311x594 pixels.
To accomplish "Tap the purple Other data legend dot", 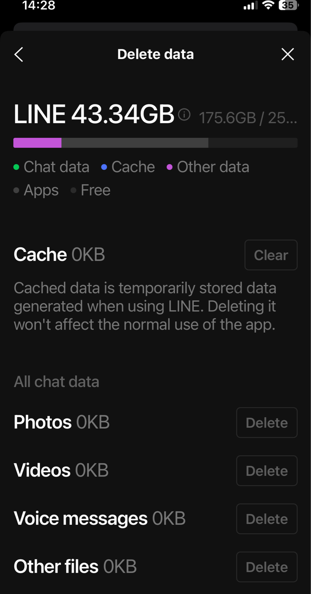I will (170, 167).
